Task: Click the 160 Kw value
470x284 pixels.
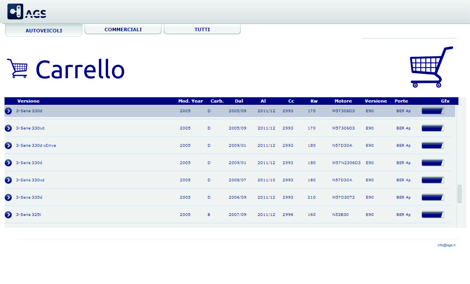Action: click(x=312, y=215)
